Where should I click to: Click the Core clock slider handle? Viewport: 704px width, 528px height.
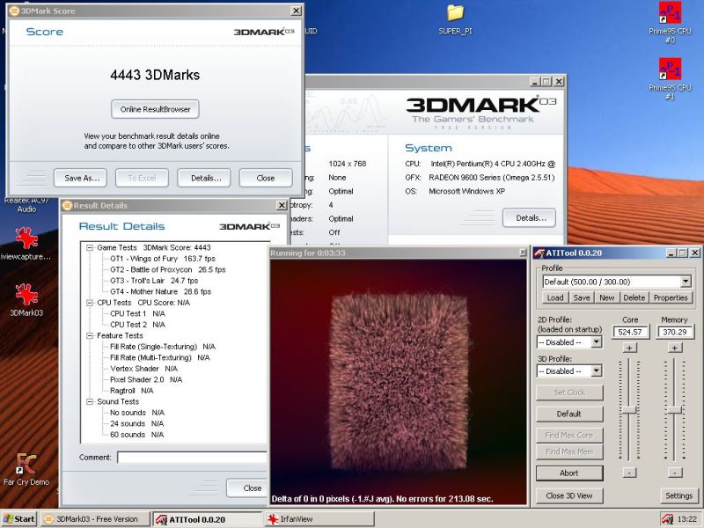tap(630, 410)
